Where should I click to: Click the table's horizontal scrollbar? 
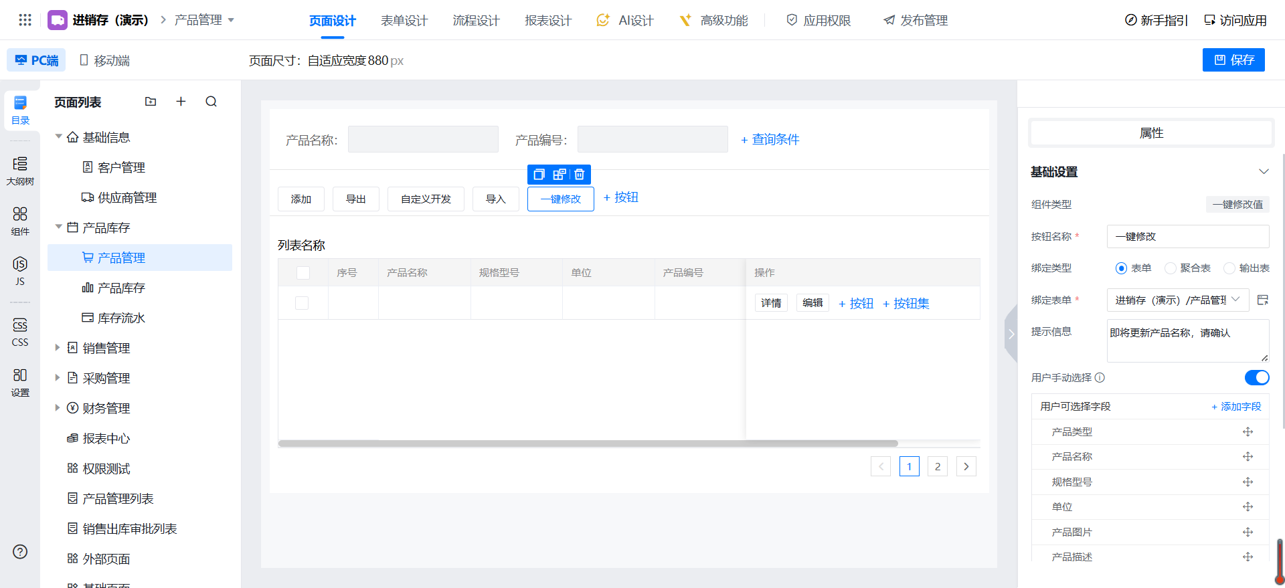pos(588,444)
